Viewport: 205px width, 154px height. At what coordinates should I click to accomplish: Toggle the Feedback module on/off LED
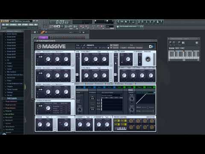coord(59,117)
